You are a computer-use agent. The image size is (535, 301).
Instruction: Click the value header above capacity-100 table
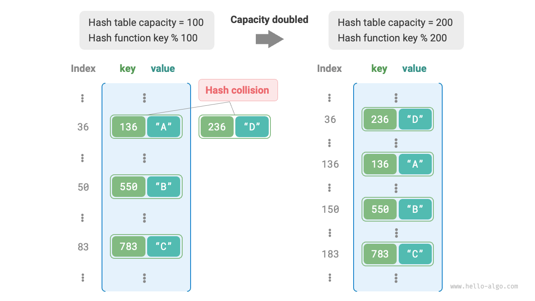163,69
